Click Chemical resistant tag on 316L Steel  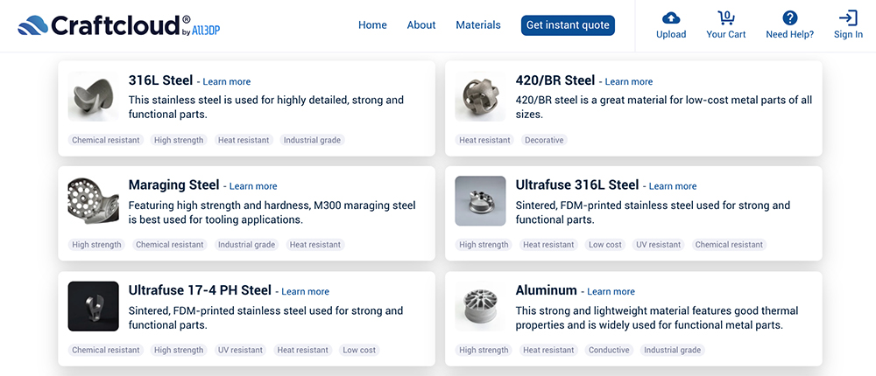point(106,140)
